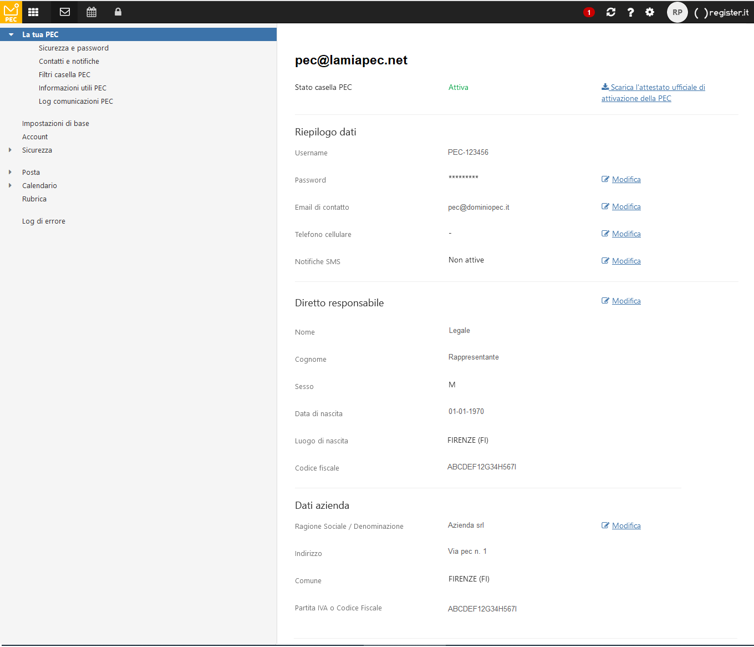Open the mail envelope icon
Viewport: 754px width, 647px height.
click(65, 12)
